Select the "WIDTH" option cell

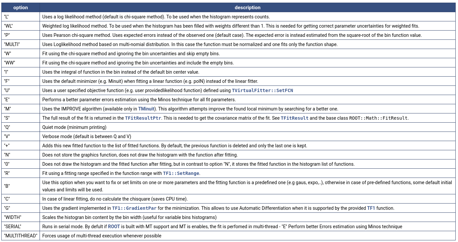click(x=21, y=217)
